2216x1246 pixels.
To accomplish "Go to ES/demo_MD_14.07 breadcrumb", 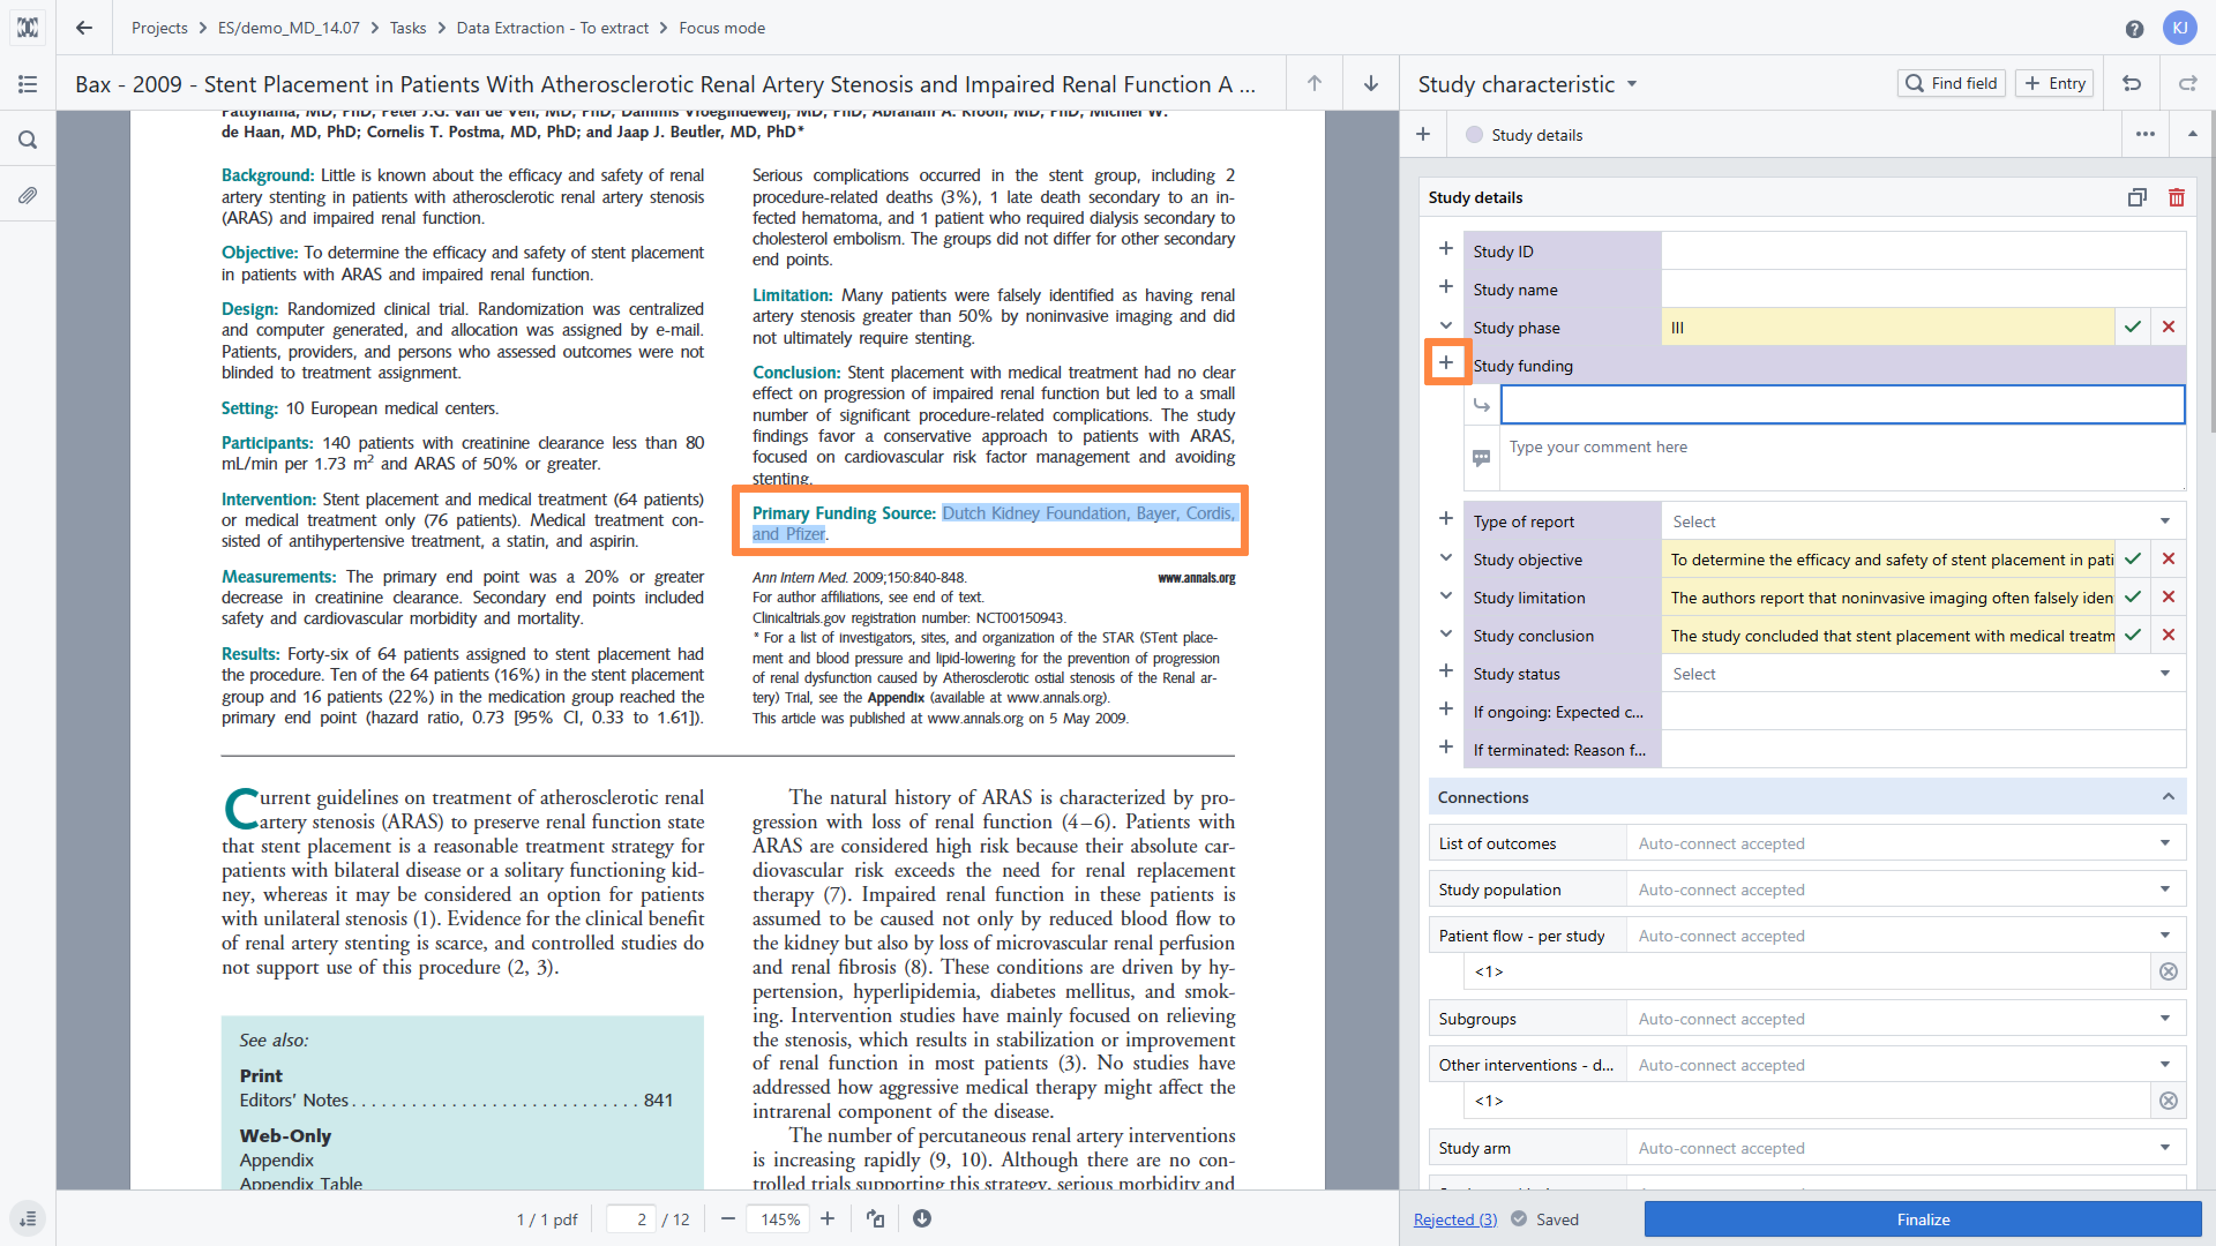I will coord(289,28).
